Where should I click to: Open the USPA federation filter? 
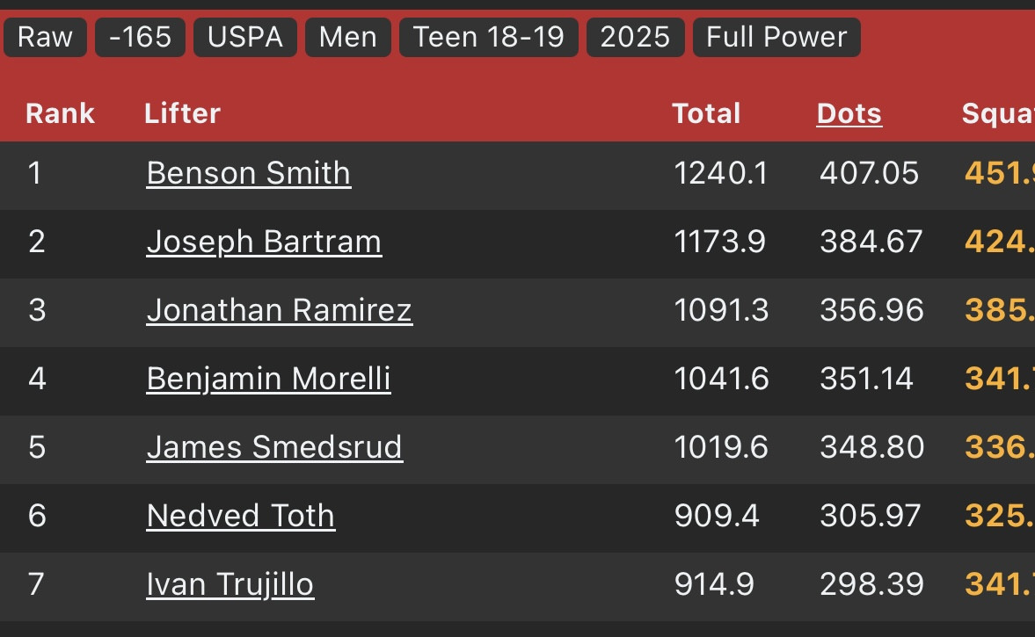(x=245, y=37)
